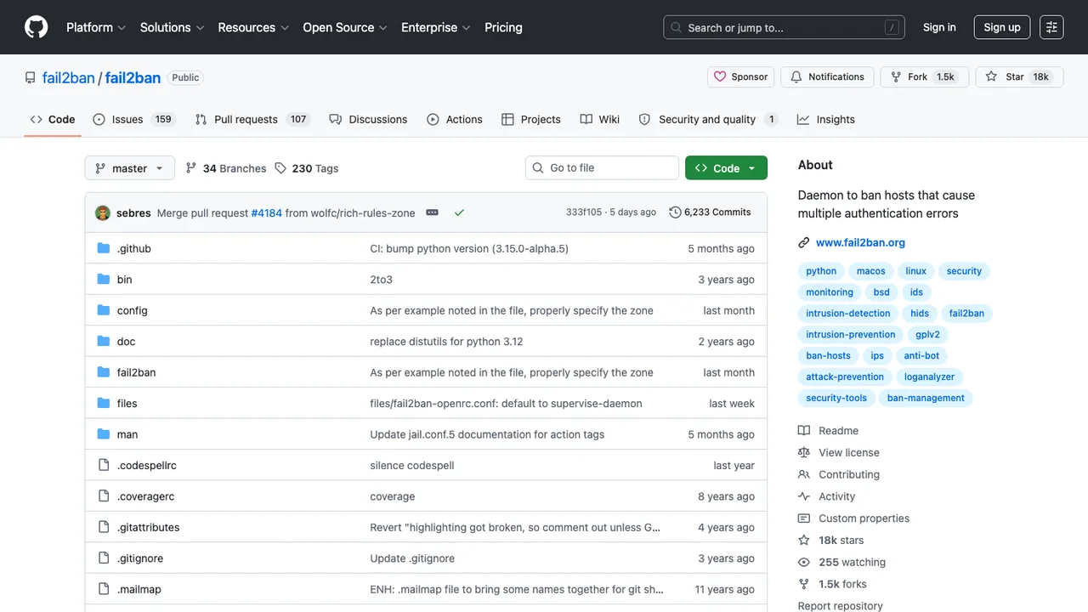Open the Insights tab
The height and width of the screenshot is (612, 1088).
(x=826, y=120)
